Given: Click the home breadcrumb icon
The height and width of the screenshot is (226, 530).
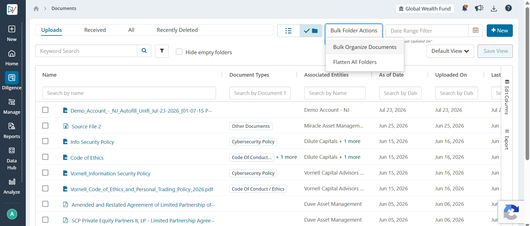Looking at the screenshot, I should click(36, 9).
